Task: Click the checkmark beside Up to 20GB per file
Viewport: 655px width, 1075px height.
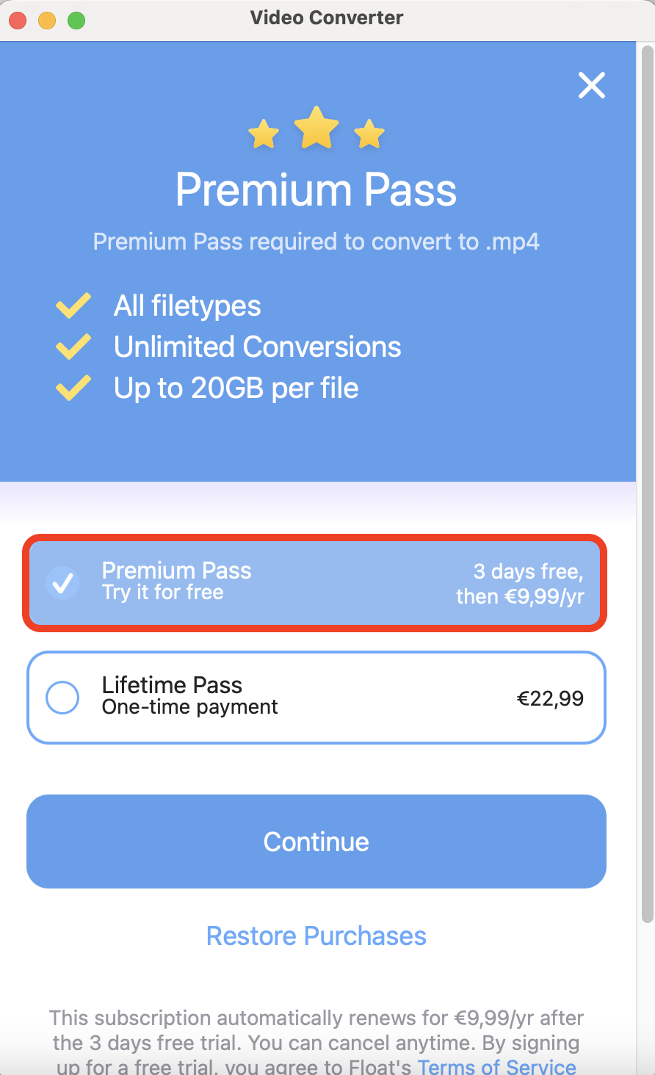Action: [73, 387]
